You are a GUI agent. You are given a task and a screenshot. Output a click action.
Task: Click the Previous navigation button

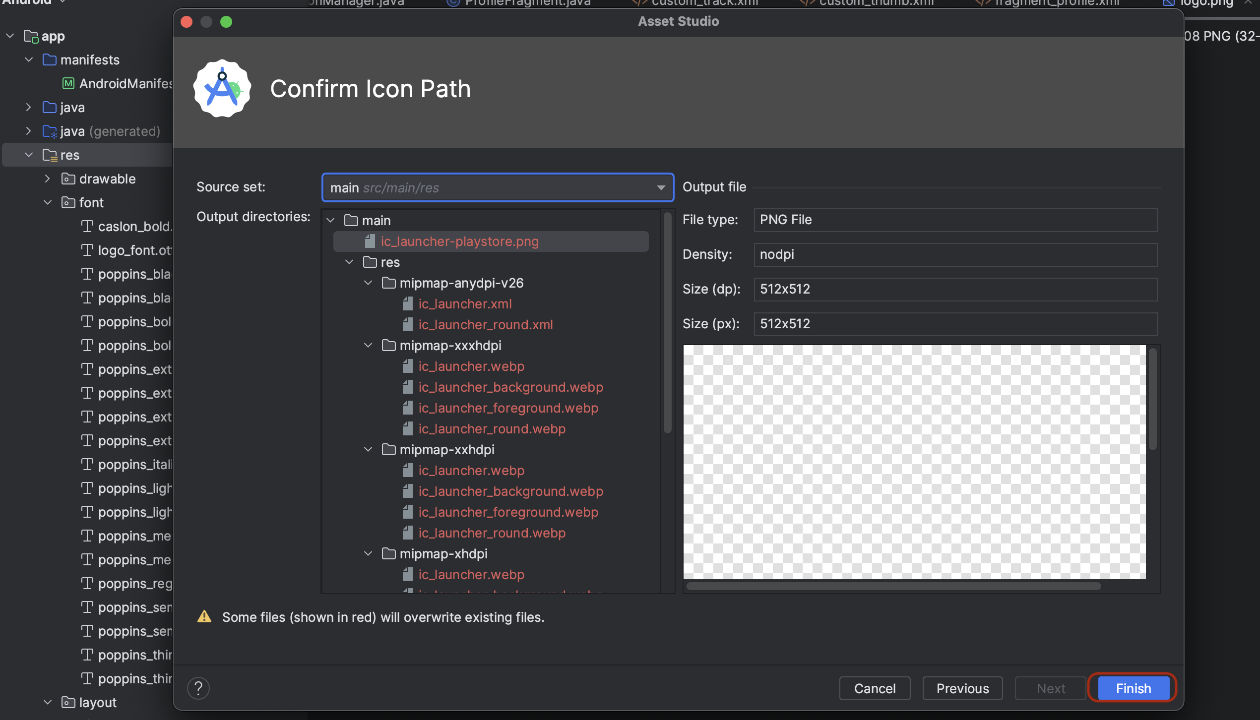point(962,688)
